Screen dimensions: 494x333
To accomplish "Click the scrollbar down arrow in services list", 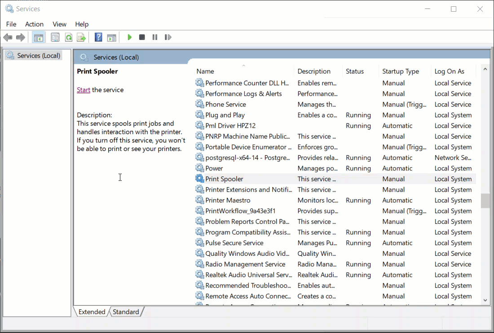I will (485, 301).
